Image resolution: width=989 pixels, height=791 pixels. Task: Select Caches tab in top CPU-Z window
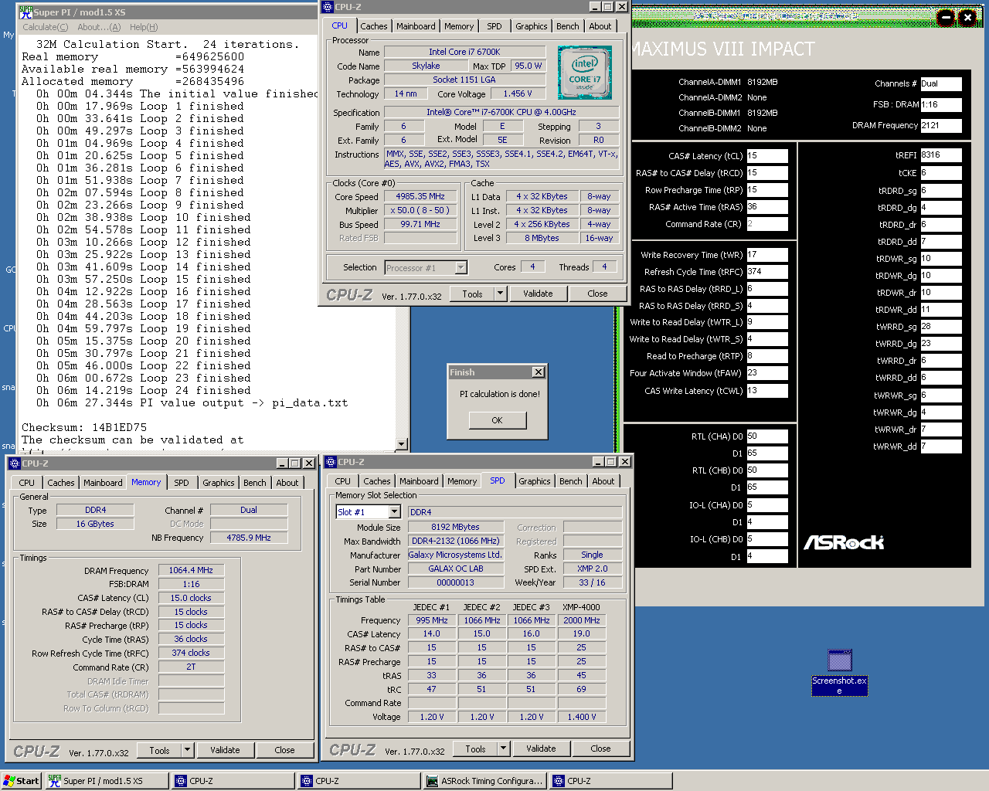[x=374, y=26]
